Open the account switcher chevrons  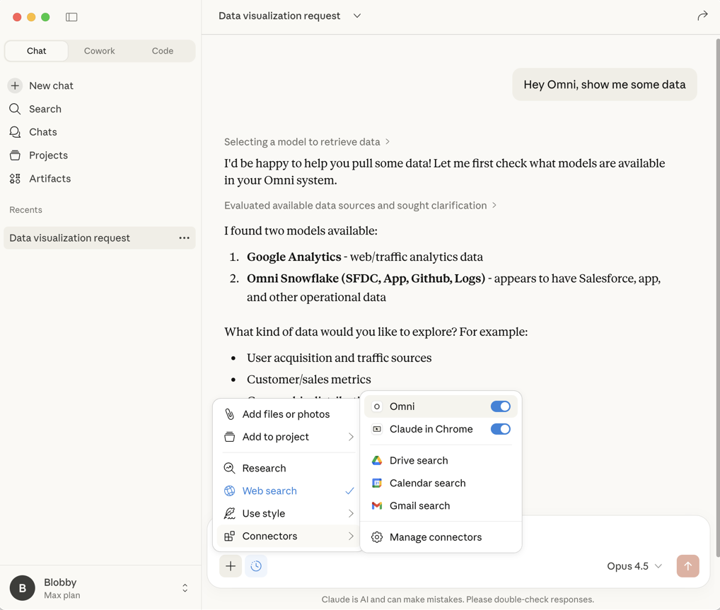click(185, 588)
